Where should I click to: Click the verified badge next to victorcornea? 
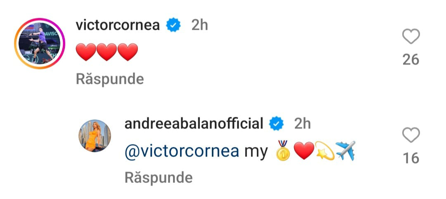[173, 26]
